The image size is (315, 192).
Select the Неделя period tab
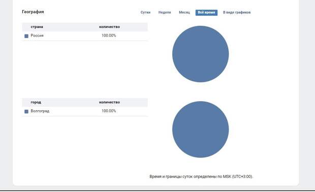165,13
